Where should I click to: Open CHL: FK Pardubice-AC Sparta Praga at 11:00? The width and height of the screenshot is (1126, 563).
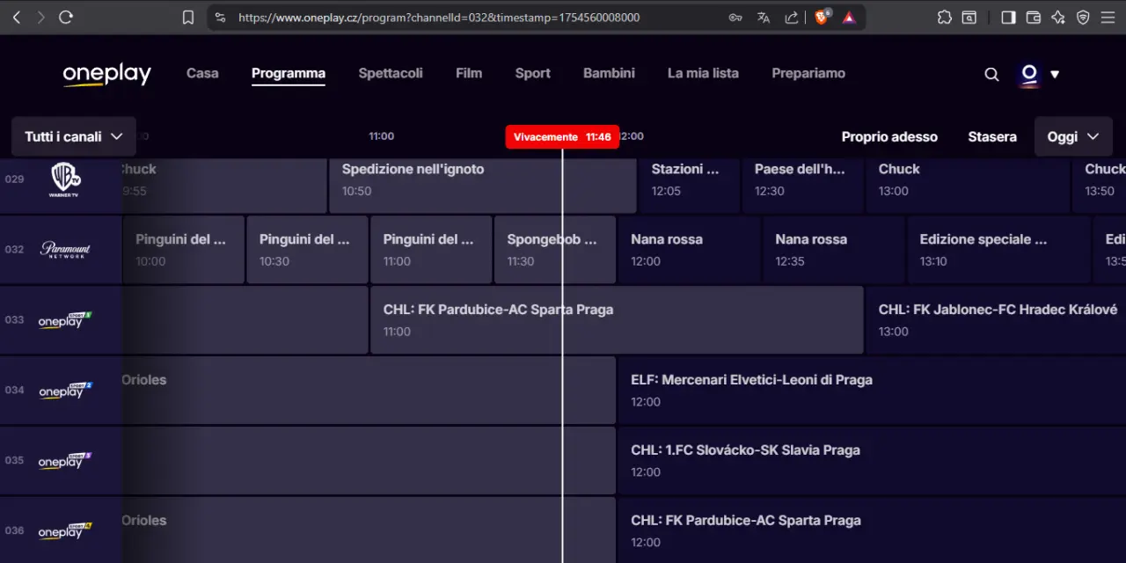tap(617, 320)
